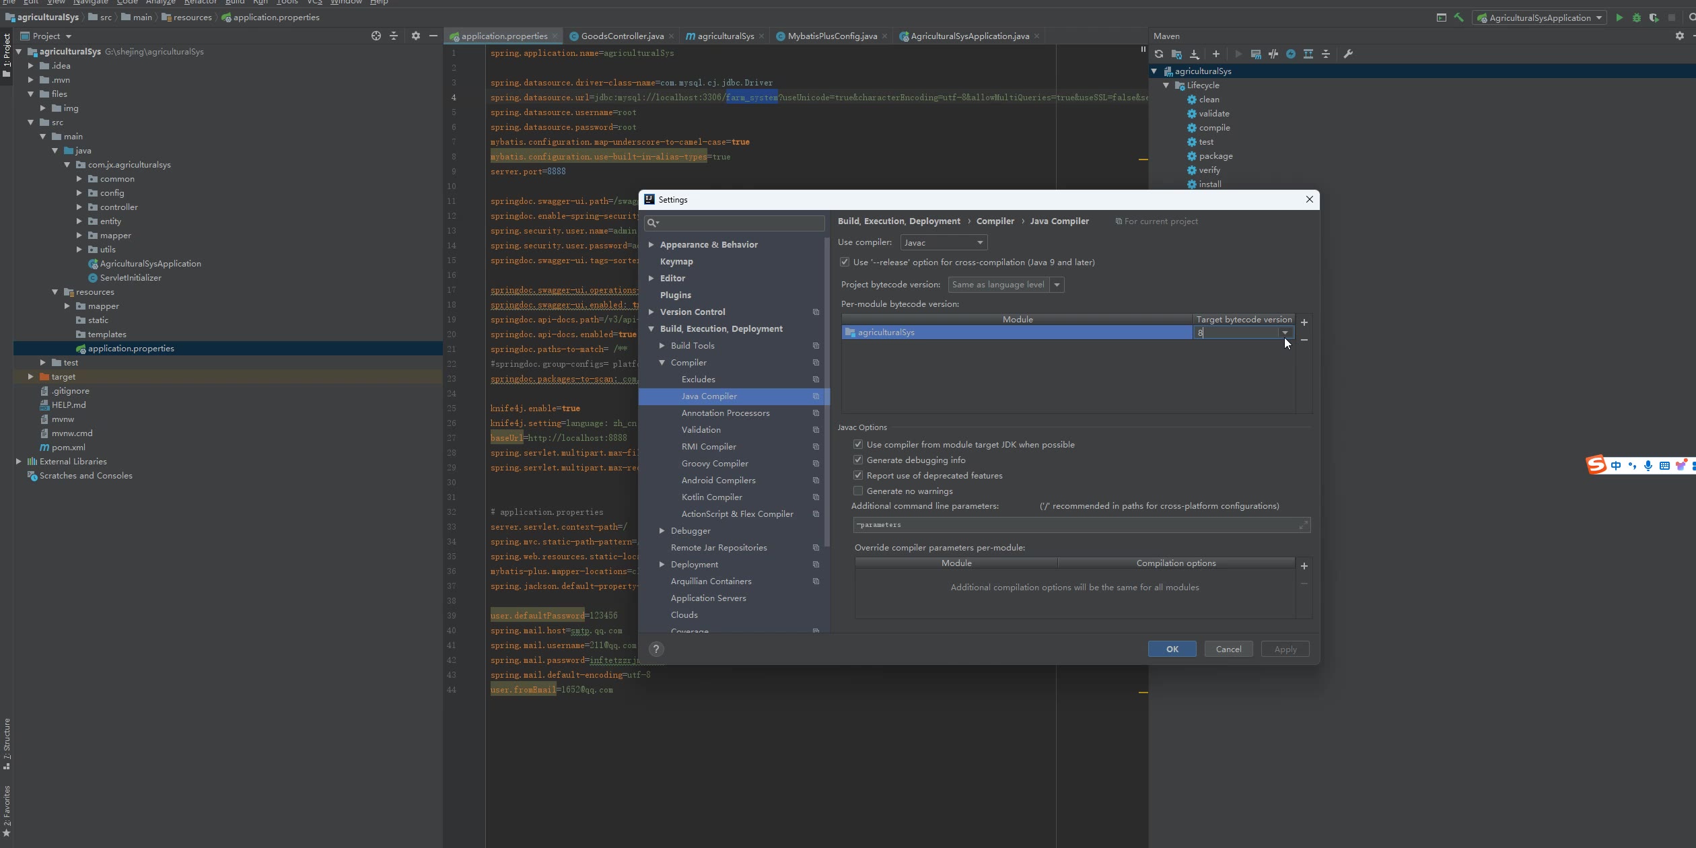
Task: Click Execute Maven Goal icon
Action: (1255, 54)
